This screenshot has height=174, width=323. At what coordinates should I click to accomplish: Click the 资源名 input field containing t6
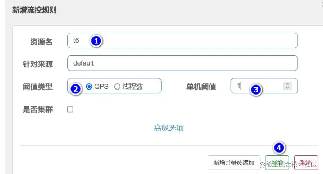point(182,40)
